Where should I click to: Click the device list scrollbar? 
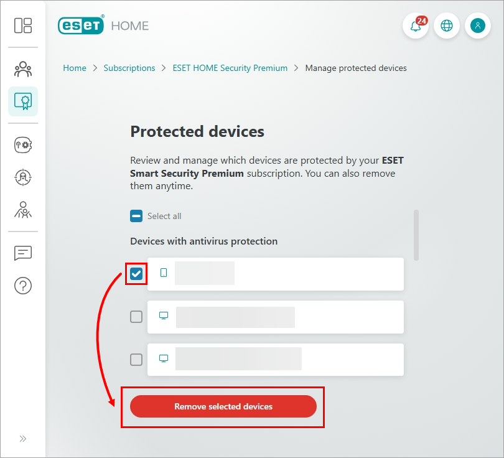[416, 235]
